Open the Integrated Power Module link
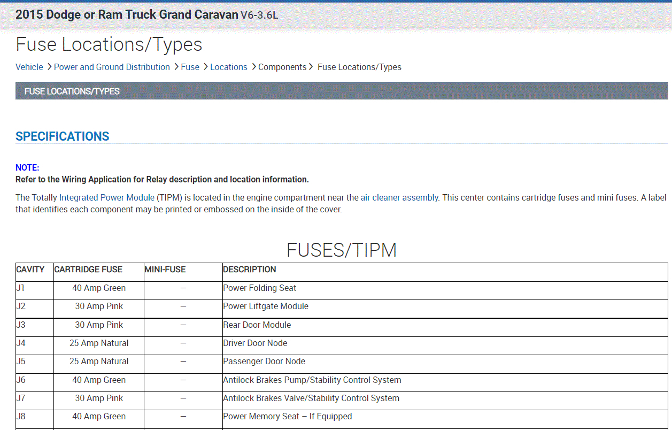 click(x=107, y=197)
